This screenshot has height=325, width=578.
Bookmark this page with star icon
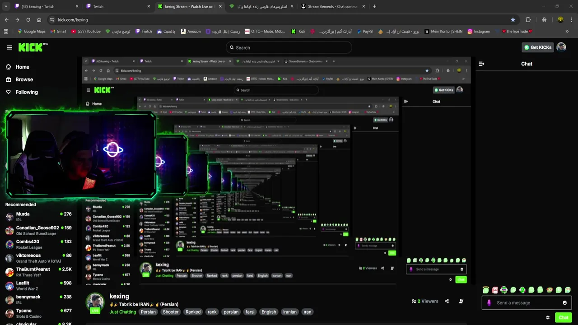tap(513, 20)
